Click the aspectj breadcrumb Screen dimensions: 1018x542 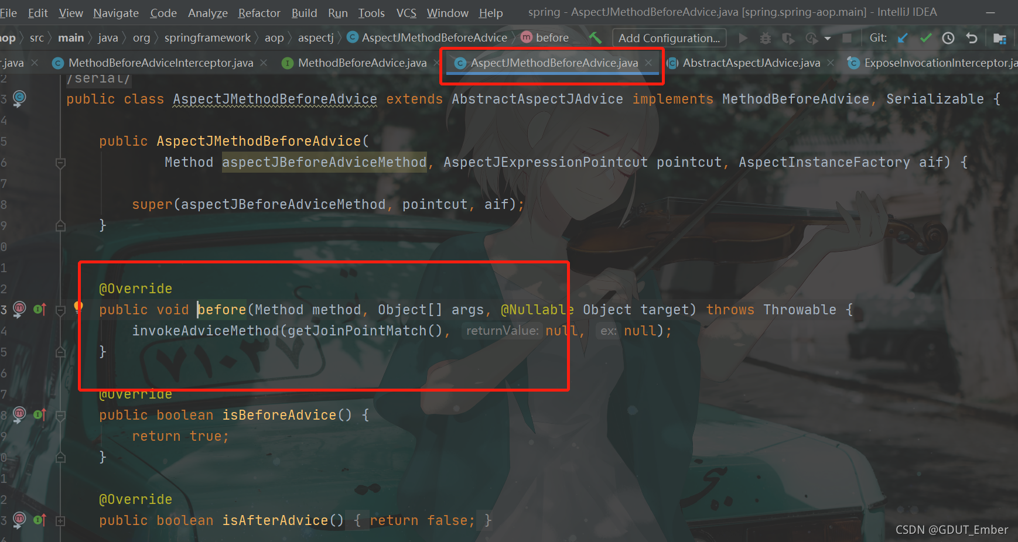pyautogui.click(x=316, y=38)
